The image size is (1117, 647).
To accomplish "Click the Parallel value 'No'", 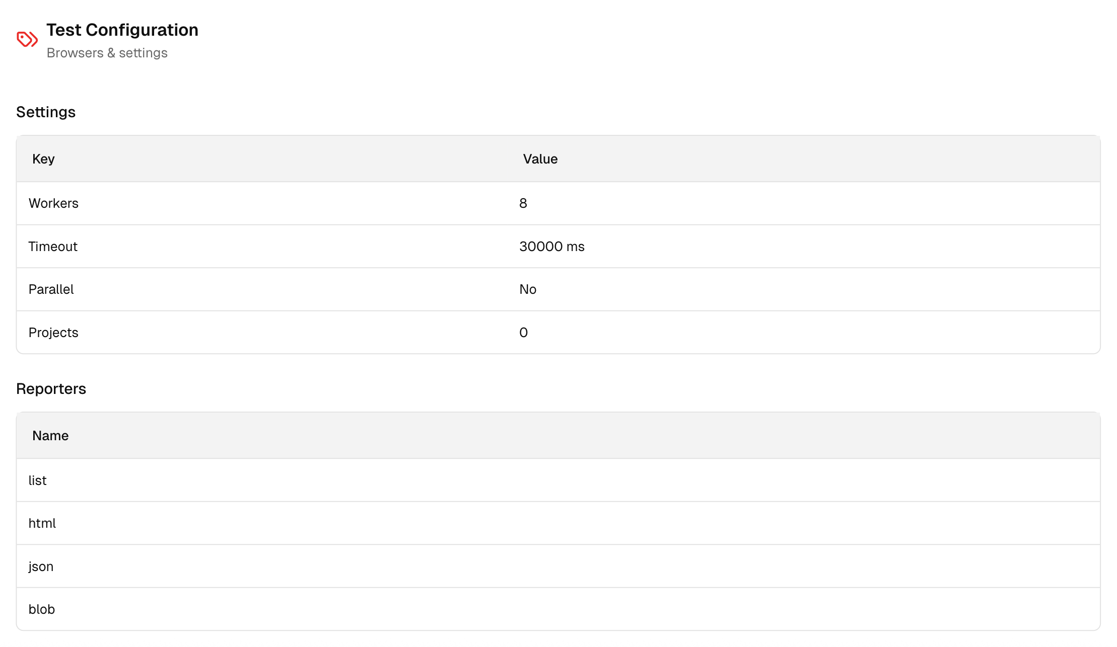I will (528, 289).
